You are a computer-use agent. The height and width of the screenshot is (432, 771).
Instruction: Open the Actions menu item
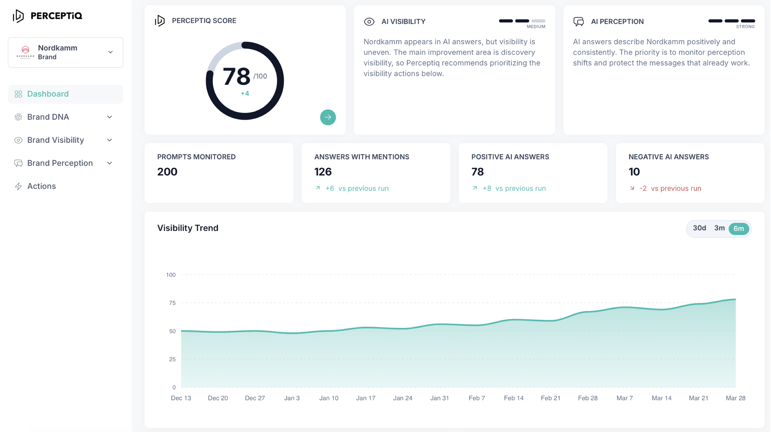click(66, 186)
